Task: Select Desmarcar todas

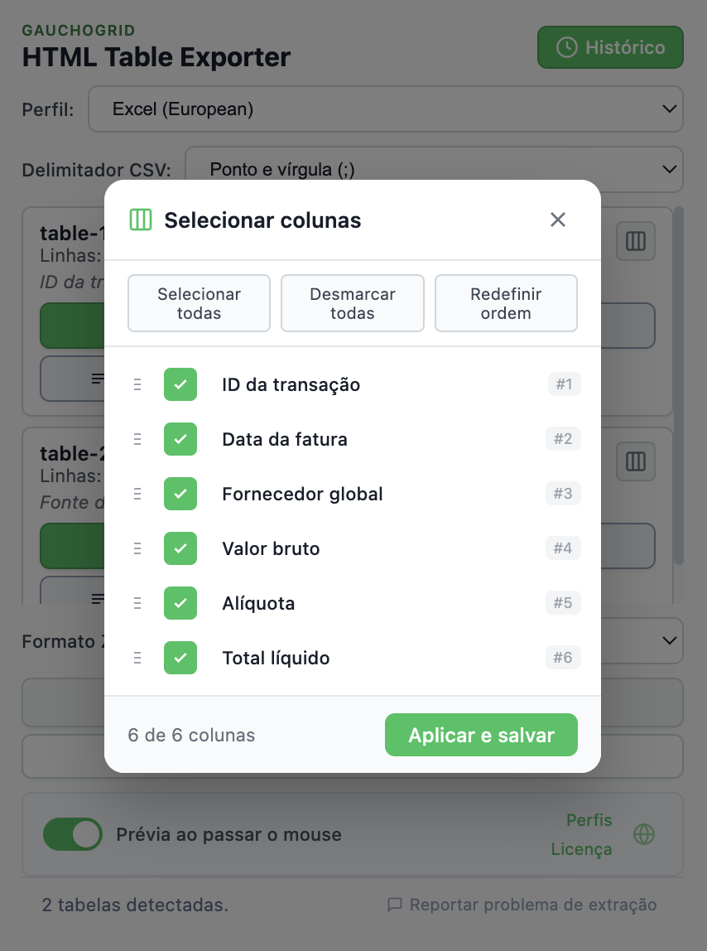Action: coord(352,303)
